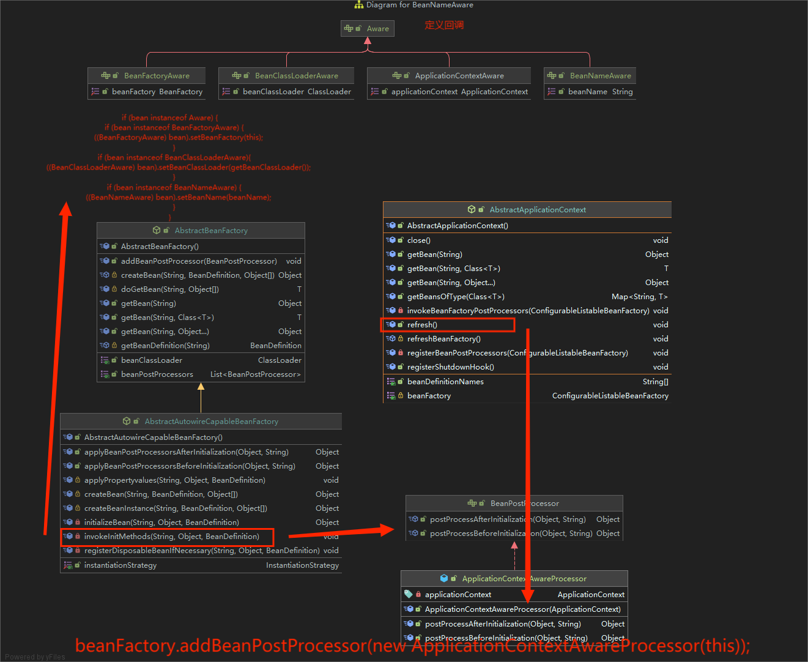This screenshot has width=808, height=662.
Task: Click getBean(String, Class<T>) in AbstractBeanFactory
Action: click(x=201, y=317)
